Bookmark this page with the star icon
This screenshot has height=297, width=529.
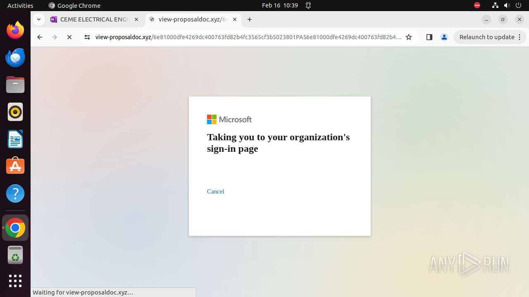(409, 37)
